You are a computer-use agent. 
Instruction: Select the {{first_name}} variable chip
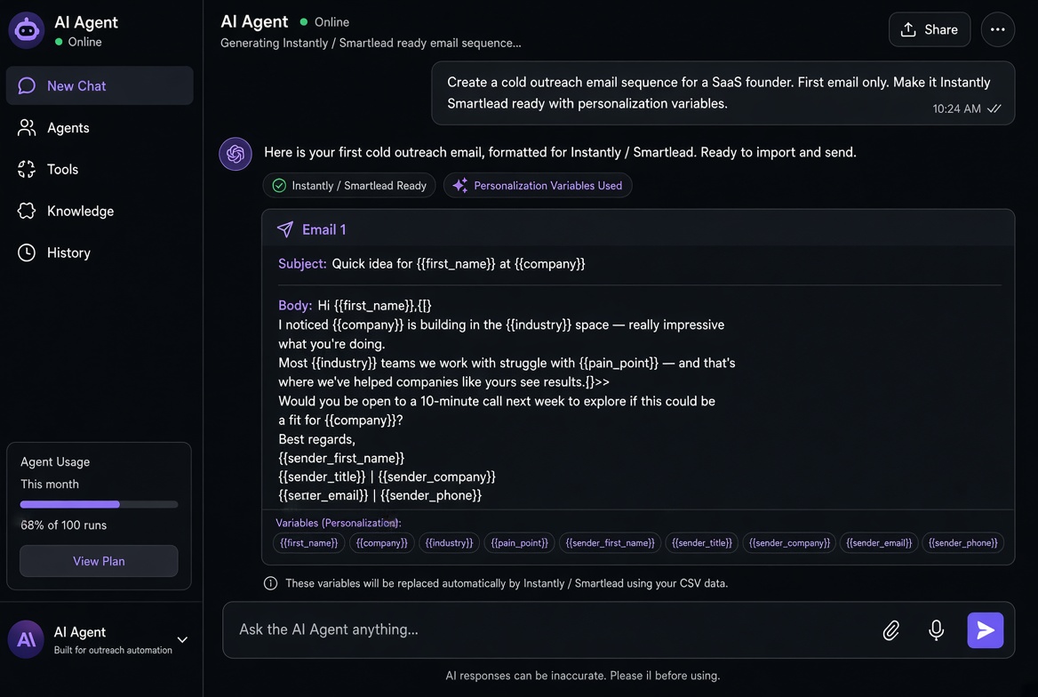pyautogui.click(x=308, y=542)
